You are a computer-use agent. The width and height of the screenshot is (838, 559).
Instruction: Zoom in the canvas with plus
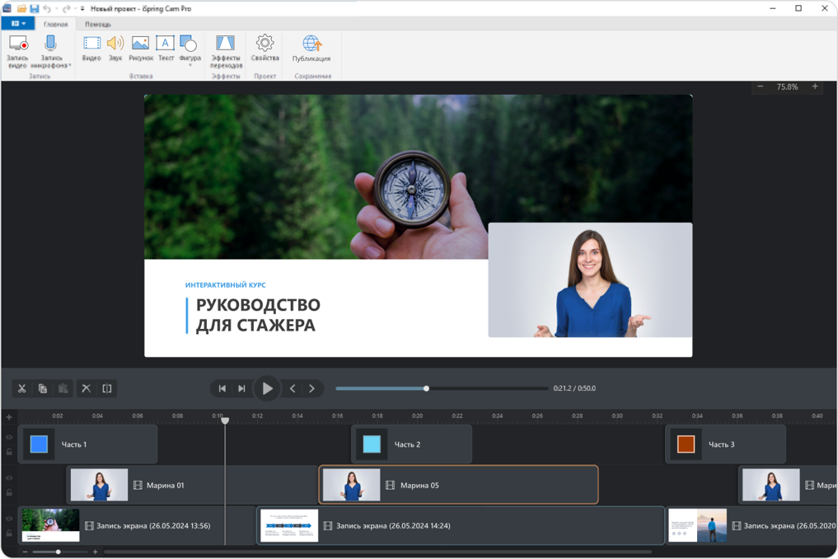[x=815, y=87]
